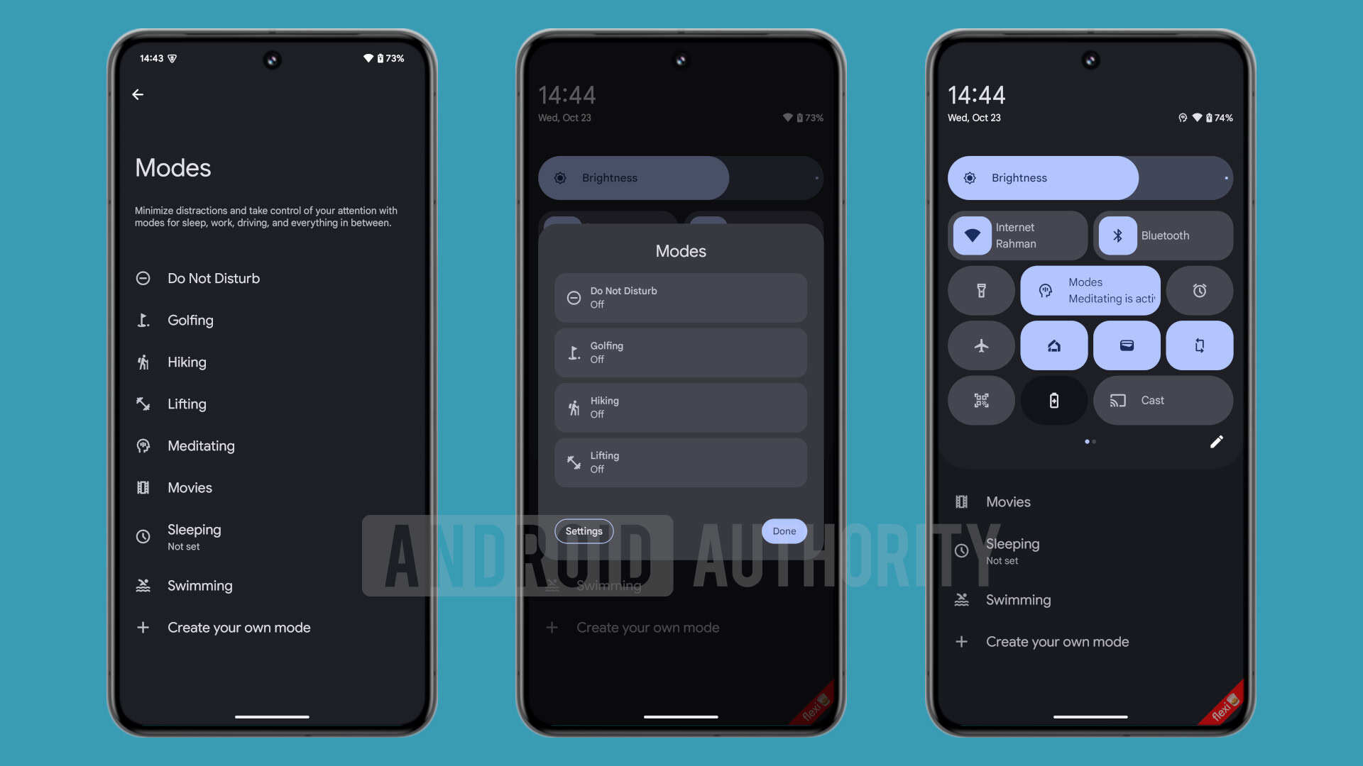Image resolution: width=1363 pixels, height=766 pixels.
Task: Tap Done to close Modes panel
Action: click(784, 531)
